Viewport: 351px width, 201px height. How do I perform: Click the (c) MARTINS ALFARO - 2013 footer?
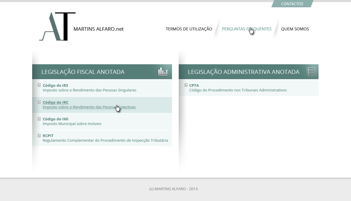click(x=173, y=189)
